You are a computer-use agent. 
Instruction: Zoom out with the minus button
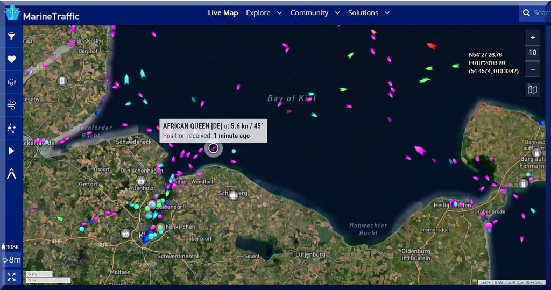click(x=532, y=69)
